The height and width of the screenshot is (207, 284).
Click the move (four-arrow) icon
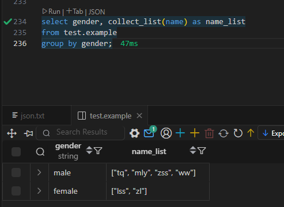tap(12, 133)
